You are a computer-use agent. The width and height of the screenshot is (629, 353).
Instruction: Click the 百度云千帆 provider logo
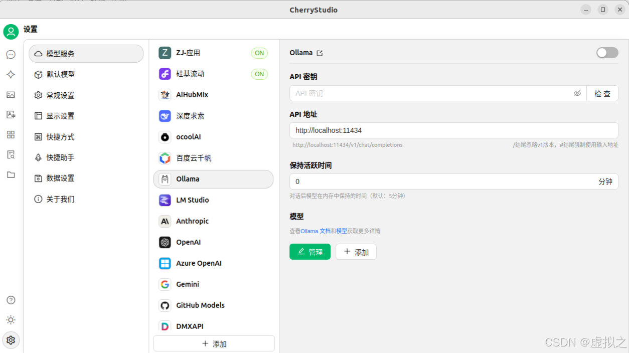165,158
